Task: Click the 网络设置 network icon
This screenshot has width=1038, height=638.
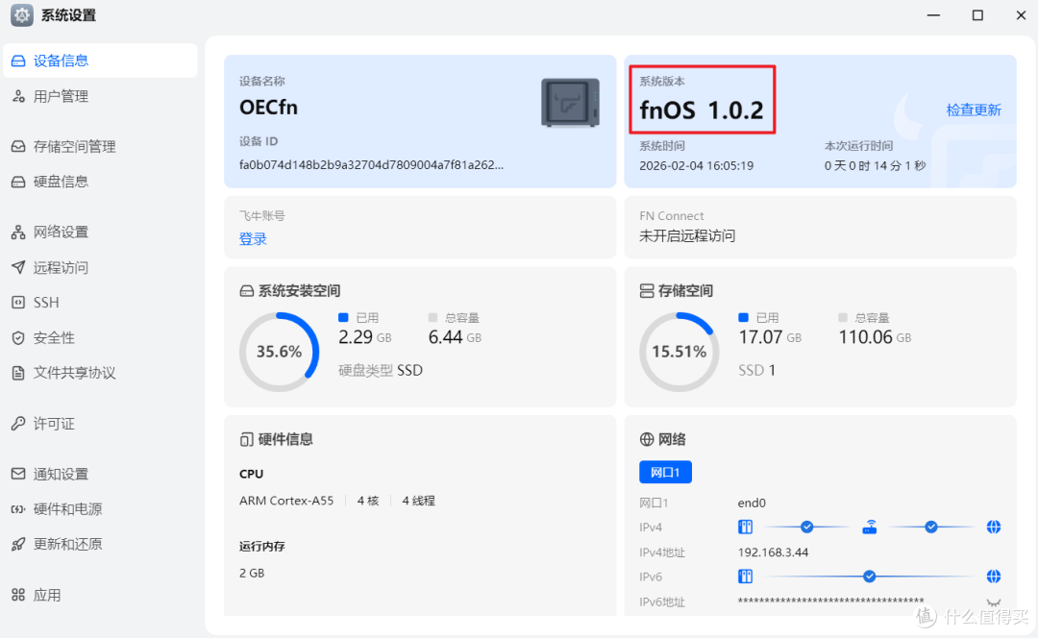Action: click(18, 232)
